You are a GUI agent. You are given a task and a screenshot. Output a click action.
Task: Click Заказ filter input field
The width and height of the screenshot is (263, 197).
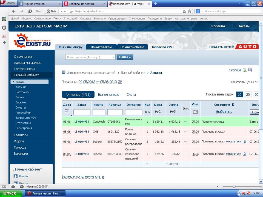(82, 112)
